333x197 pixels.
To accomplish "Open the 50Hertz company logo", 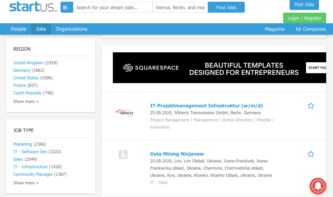I will (123, 112).
